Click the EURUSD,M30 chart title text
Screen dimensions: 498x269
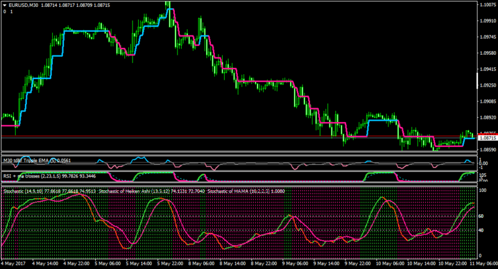click(24, 6)
